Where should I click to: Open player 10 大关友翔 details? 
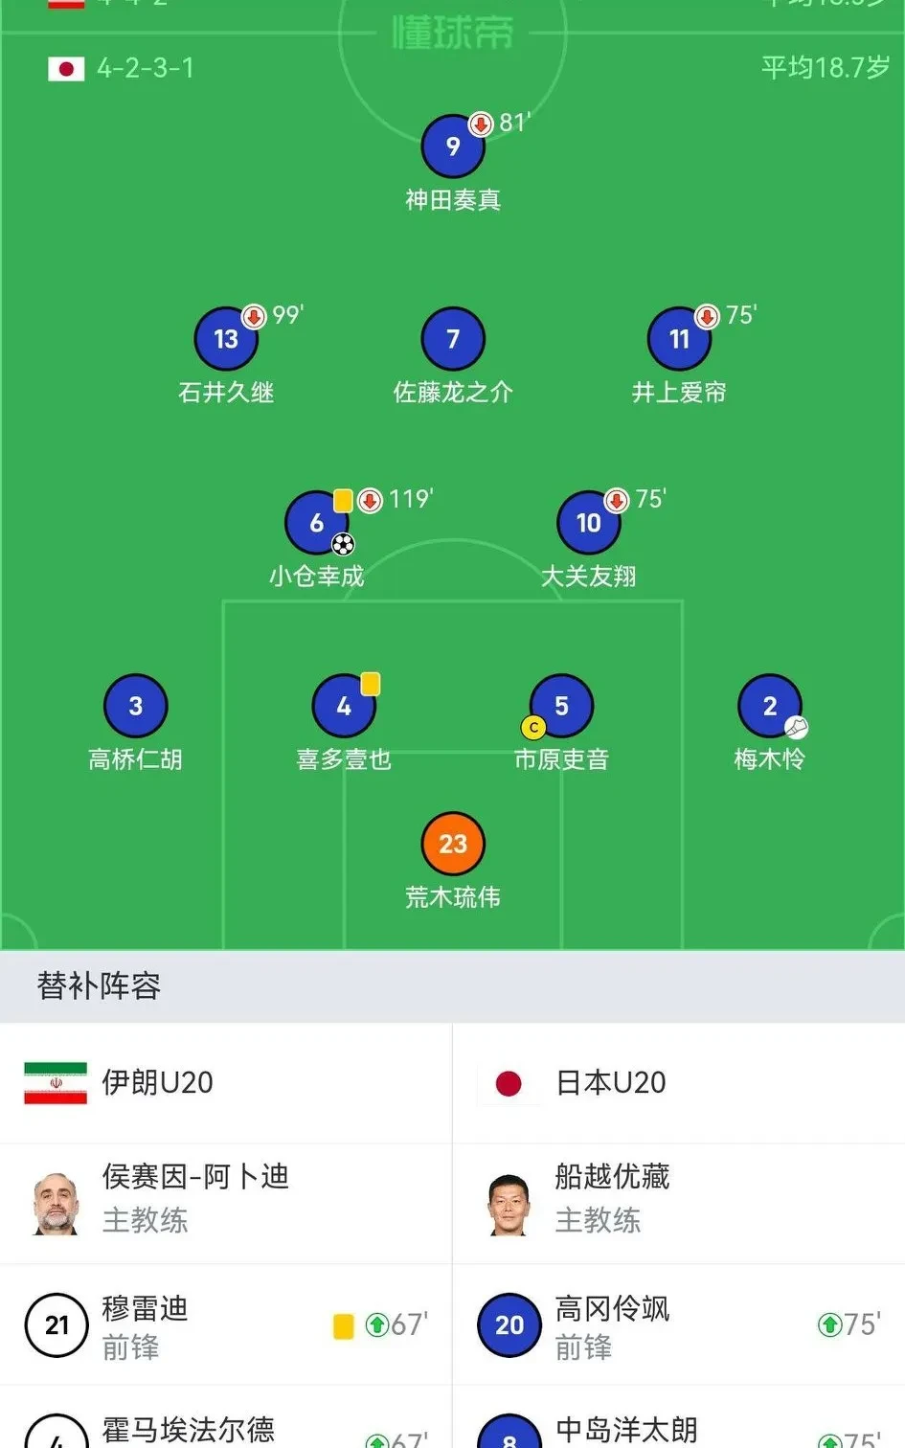tap(589, 523)
